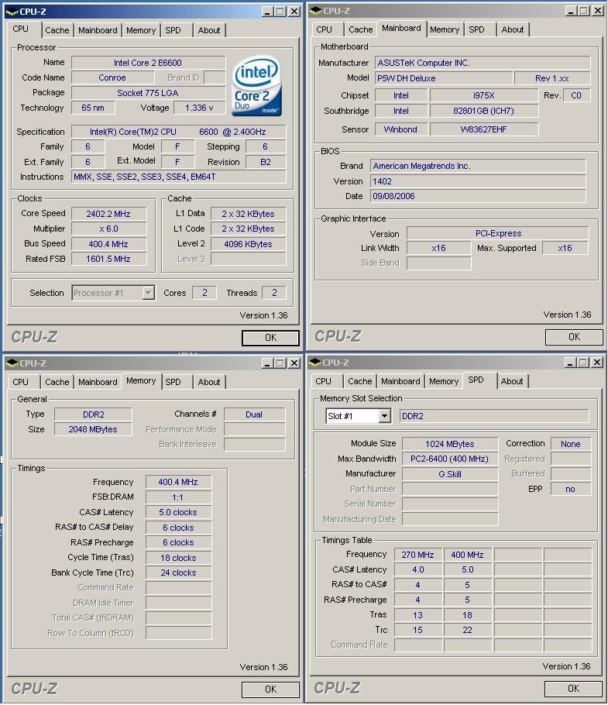Click the Instructions field listing MMX, SSE
Viewport: 608px width, 705px height.
[178, 177]
